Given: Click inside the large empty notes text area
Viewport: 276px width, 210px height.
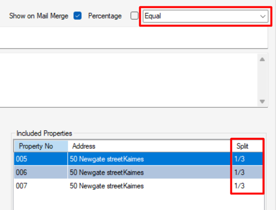Looking at the screenshot, I should pyautogui.click(x=128, y=80).
